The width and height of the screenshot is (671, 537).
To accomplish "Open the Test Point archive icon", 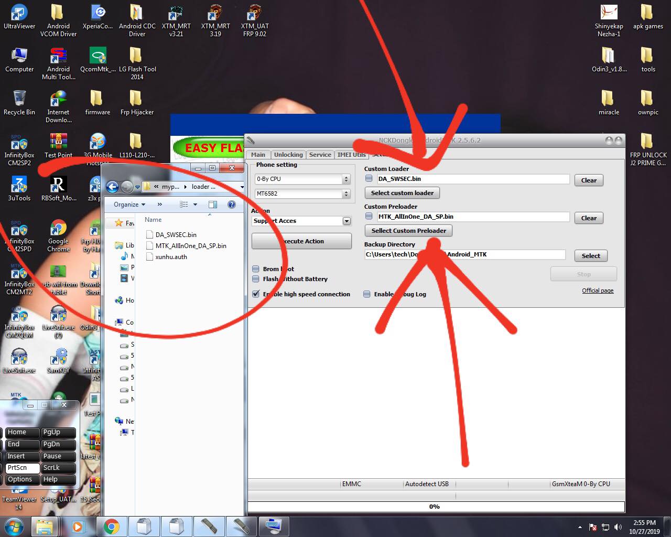I will [x=58, y=146].
